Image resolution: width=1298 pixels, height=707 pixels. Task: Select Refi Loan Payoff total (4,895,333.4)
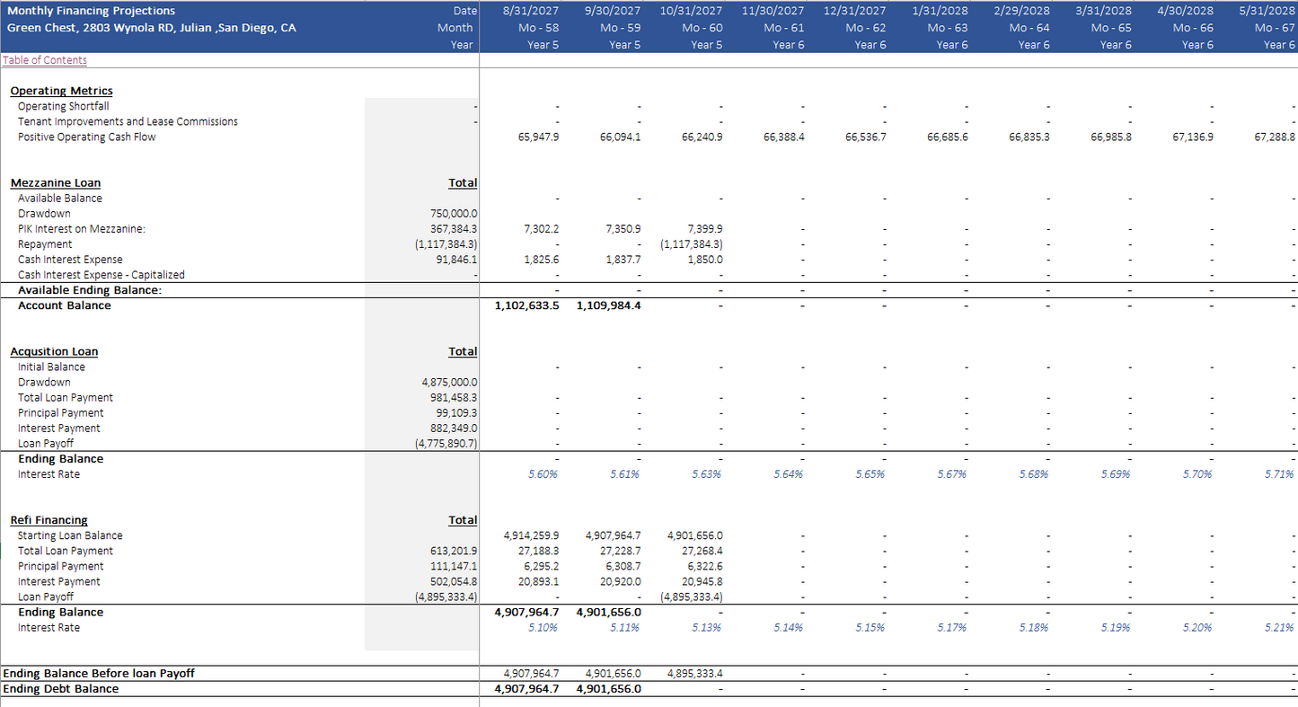446,597
